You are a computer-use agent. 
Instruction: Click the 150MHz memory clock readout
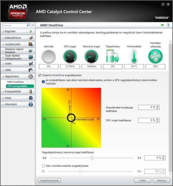[x=91, y=67]
